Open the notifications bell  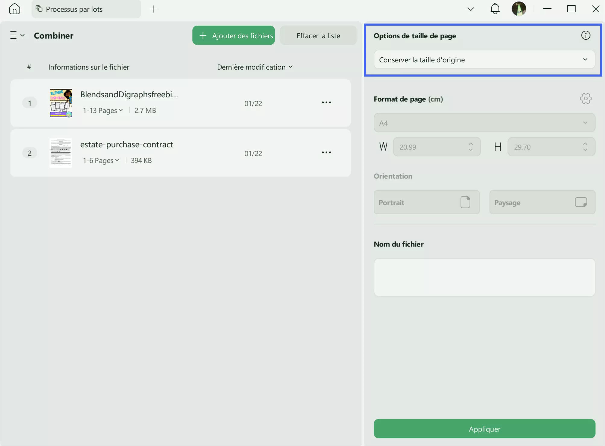click(x=494, y=9)
